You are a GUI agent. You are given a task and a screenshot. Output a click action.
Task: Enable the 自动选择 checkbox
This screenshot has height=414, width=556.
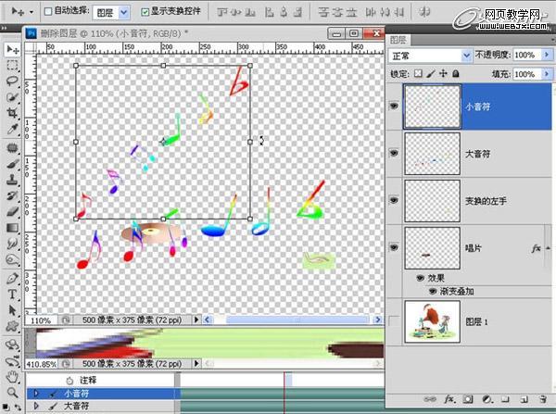point(50,13)
